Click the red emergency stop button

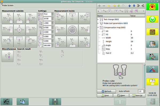(152, 7)
